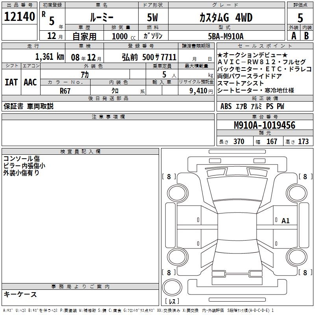The width and height of the screenshot is (315, 315).
Task: Click spare tire circle above レス
Action: (x=172, y=287)
